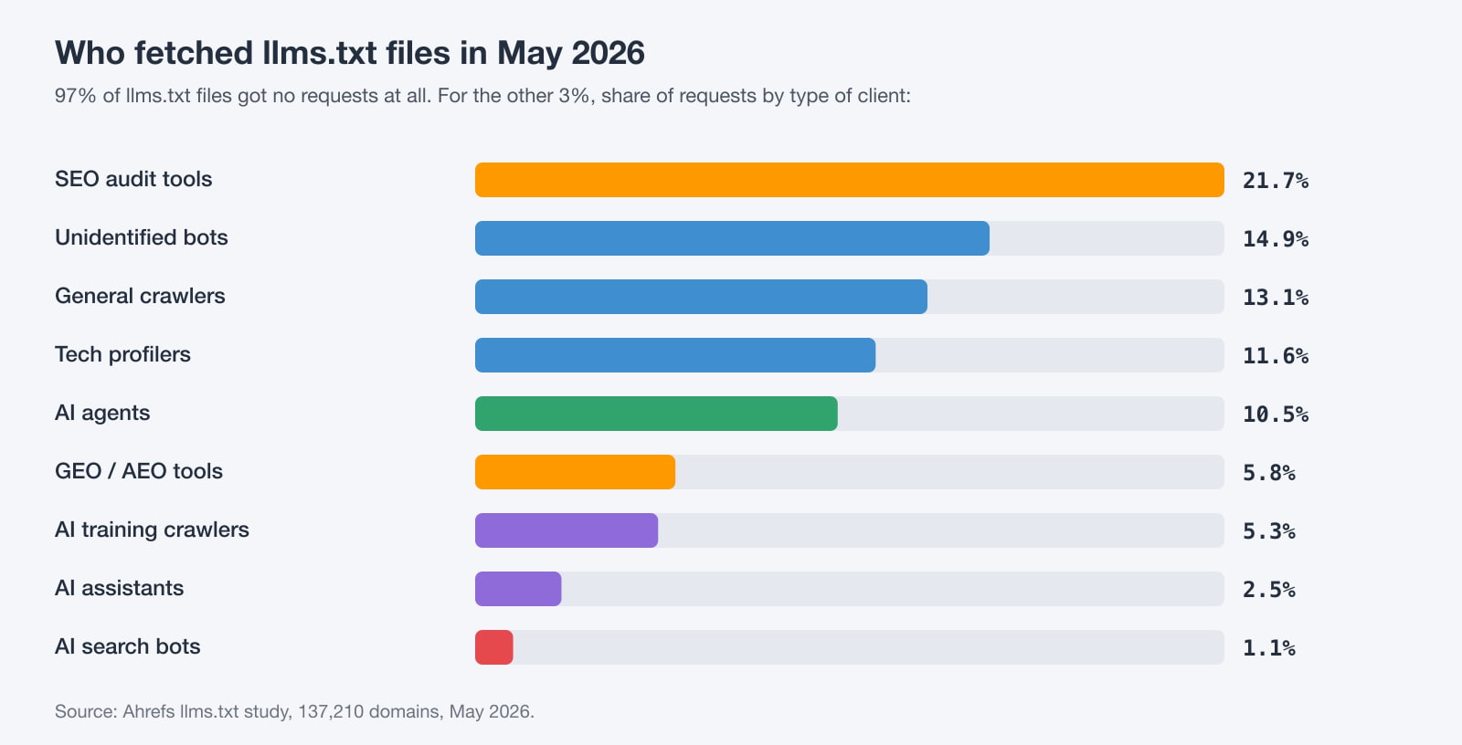Click the 5.3% value
The image size is (1462, 745).
tap(1269, 531)
